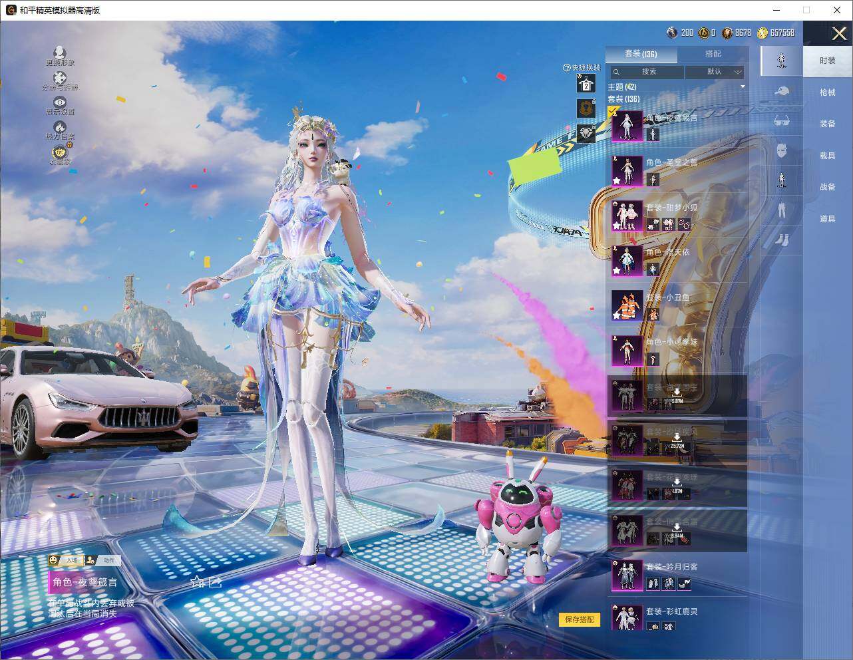This screenshot has width=853, height=660.
Task: Click the 快捷换装 help question mark
Action: coord(567,68)
